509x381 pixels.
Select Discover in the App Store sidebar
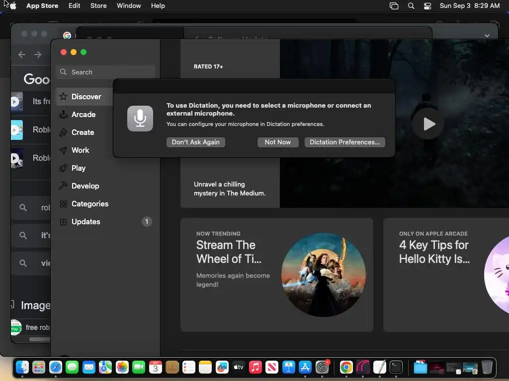[x=85, y=97]
